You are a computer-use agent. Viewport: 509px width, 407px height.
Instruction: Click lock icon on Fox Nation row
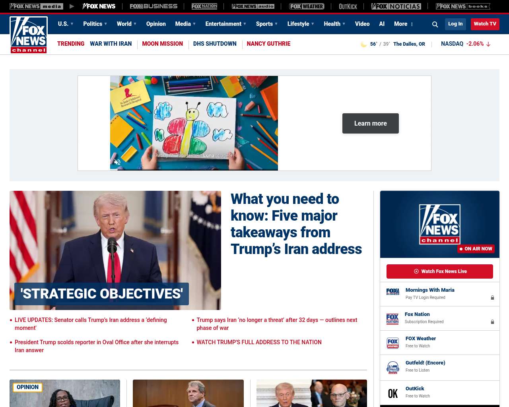492,322
